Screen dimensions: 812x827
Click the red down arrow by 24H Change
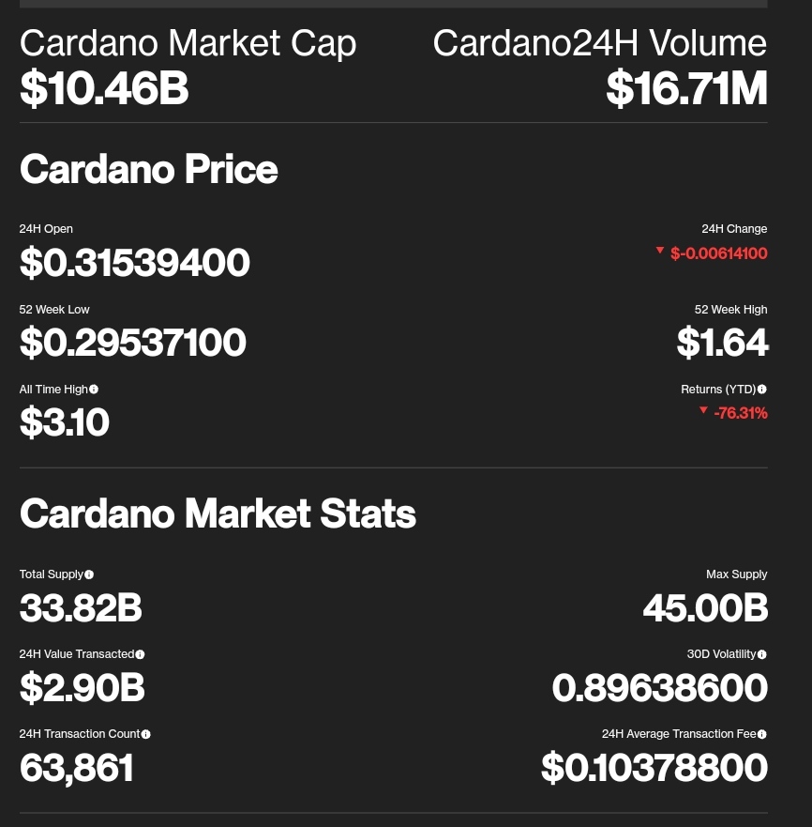(660, 250)
